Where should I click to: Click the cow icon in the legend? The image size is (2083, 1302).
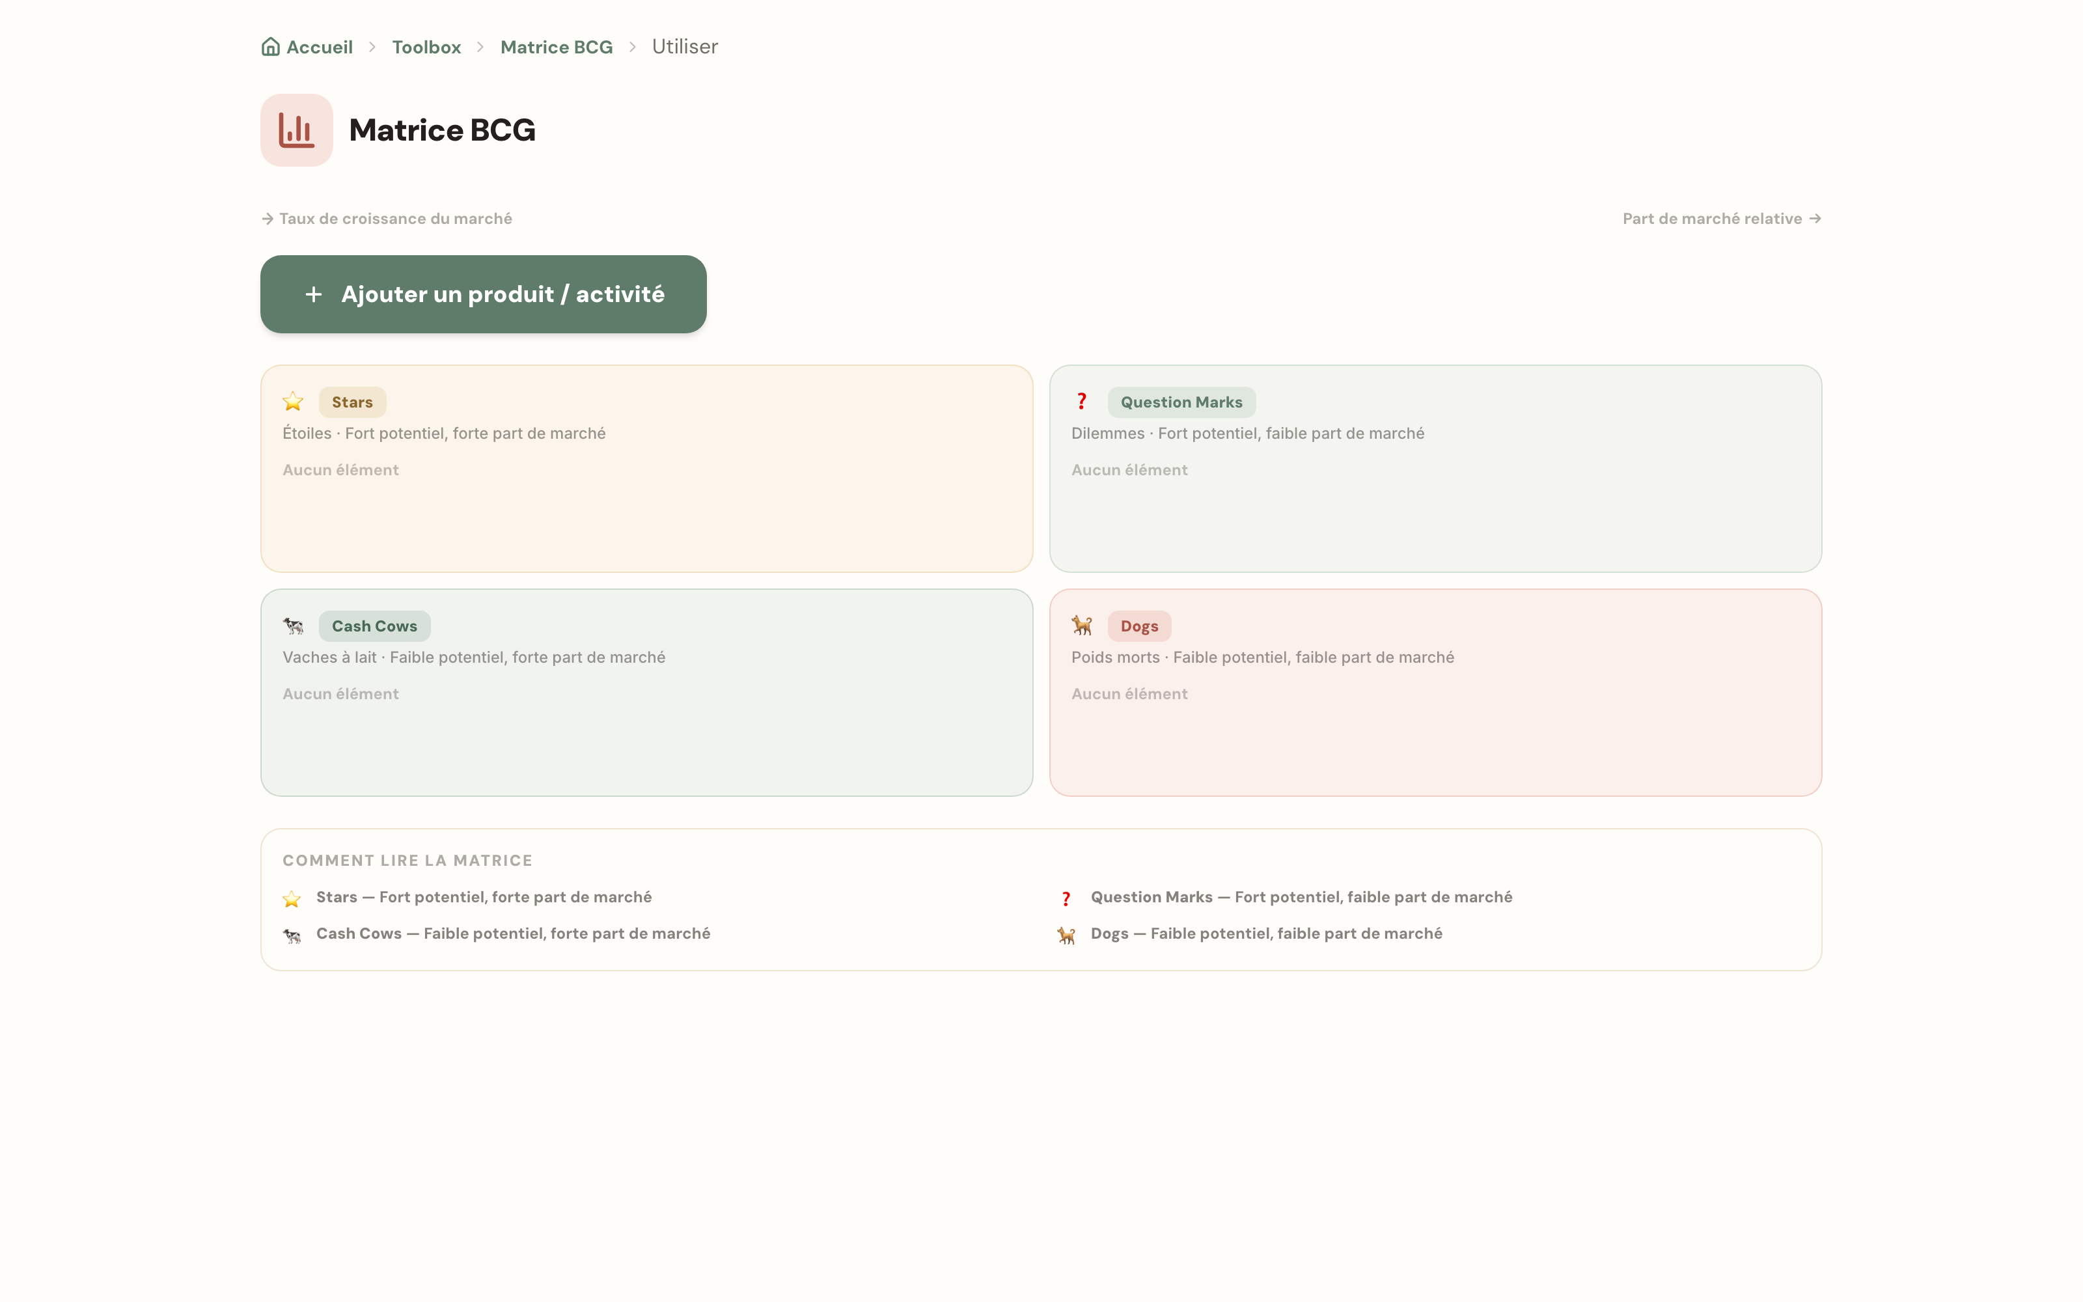point(292,935)
